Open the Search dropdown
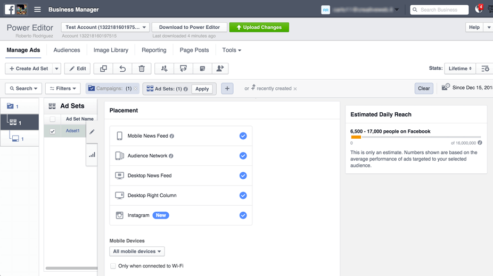The width and height of the screenshot is (493, 276). [23, 89]
